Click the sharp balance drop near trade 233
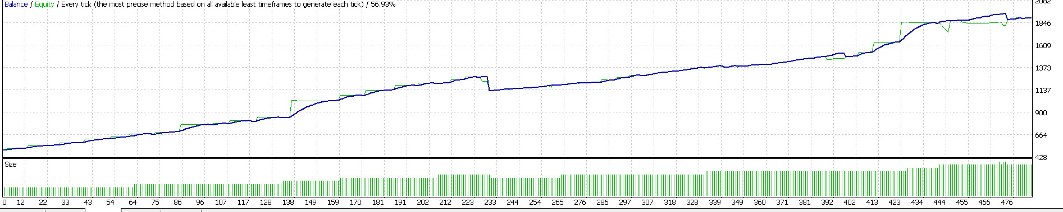 489,83
